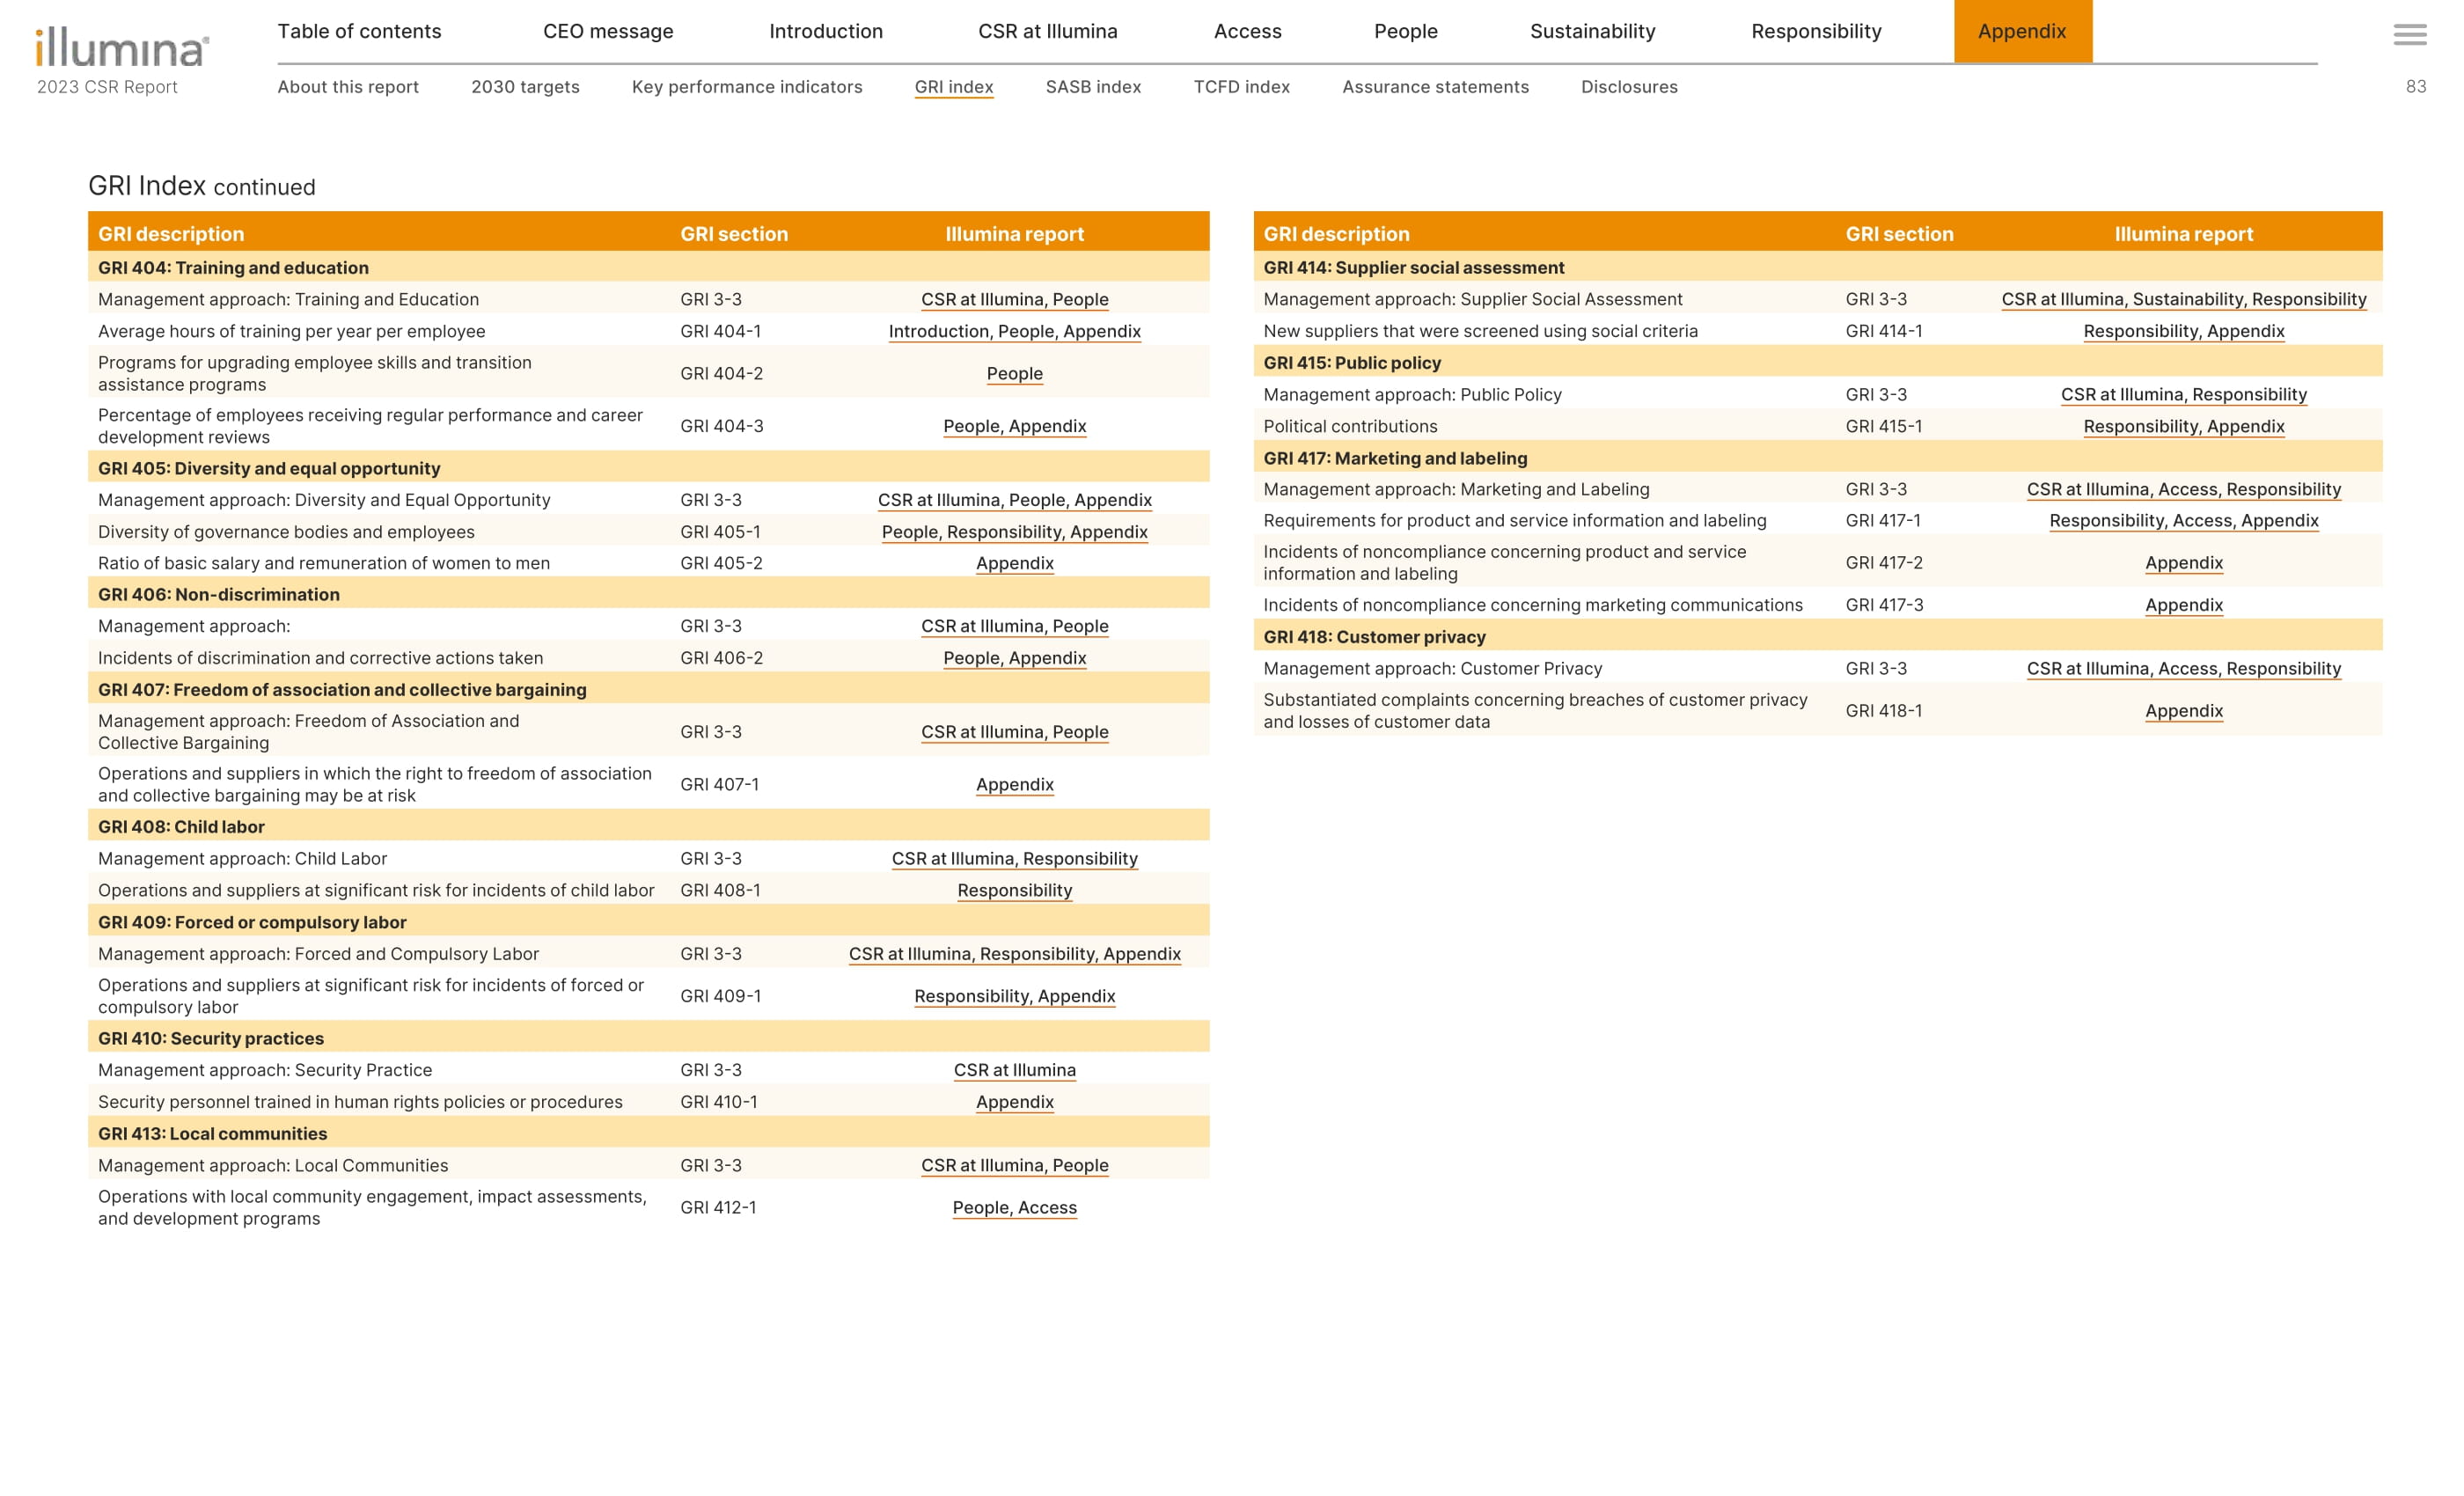Screen dimensions: 2464x1496
Task: Click the GRI 408-1 Responsibility link
Action: 1014,890
